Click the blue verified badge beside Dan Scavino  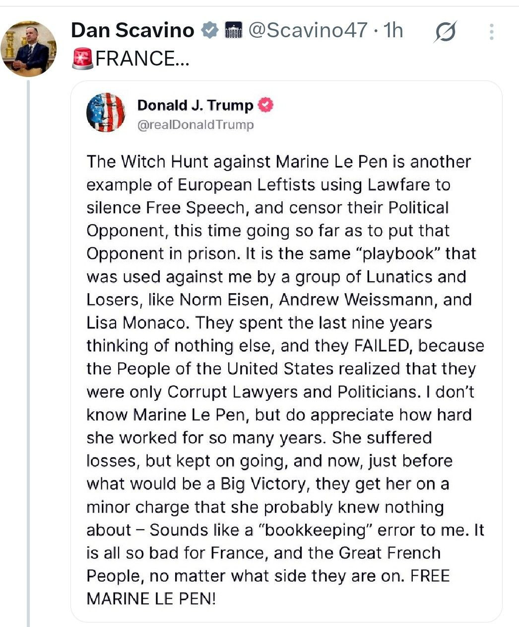pyautogui.click(x=209, y=31)
